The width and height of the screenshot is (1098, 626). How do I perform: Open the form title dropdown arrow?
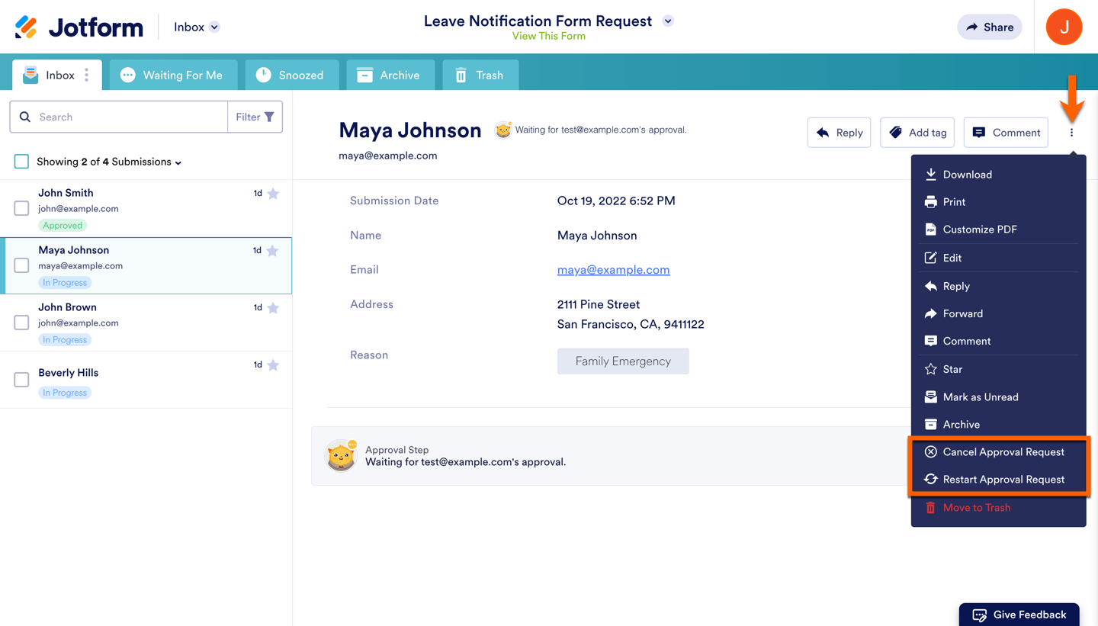coord(668,21)
